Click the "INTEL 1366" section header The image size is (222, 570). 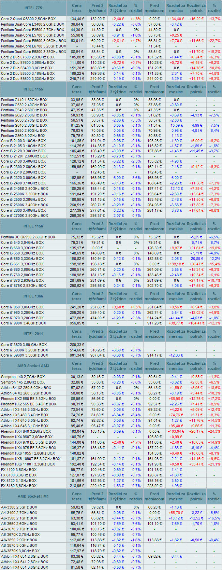pyautogui.click(x=33, y=296)
